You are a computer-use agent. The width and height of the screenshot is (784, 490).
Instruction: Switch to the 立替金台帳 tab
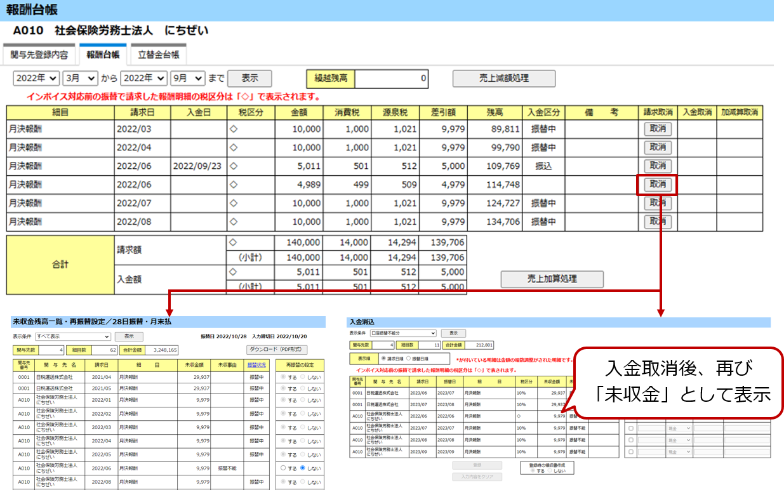tap(159, 55)
